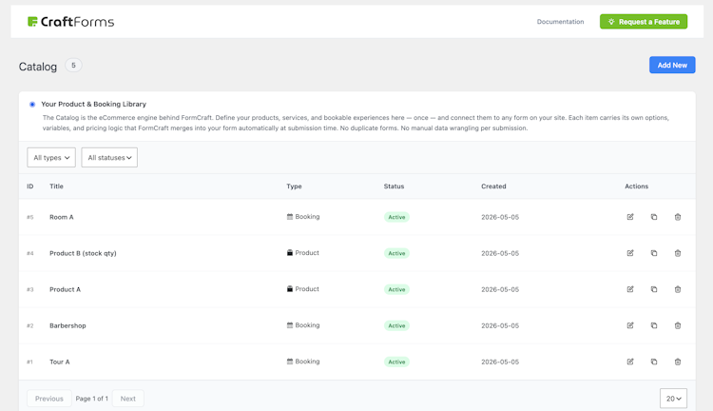Duplicate the Tour A item
The image size is (713, 411).
[654, 362]
